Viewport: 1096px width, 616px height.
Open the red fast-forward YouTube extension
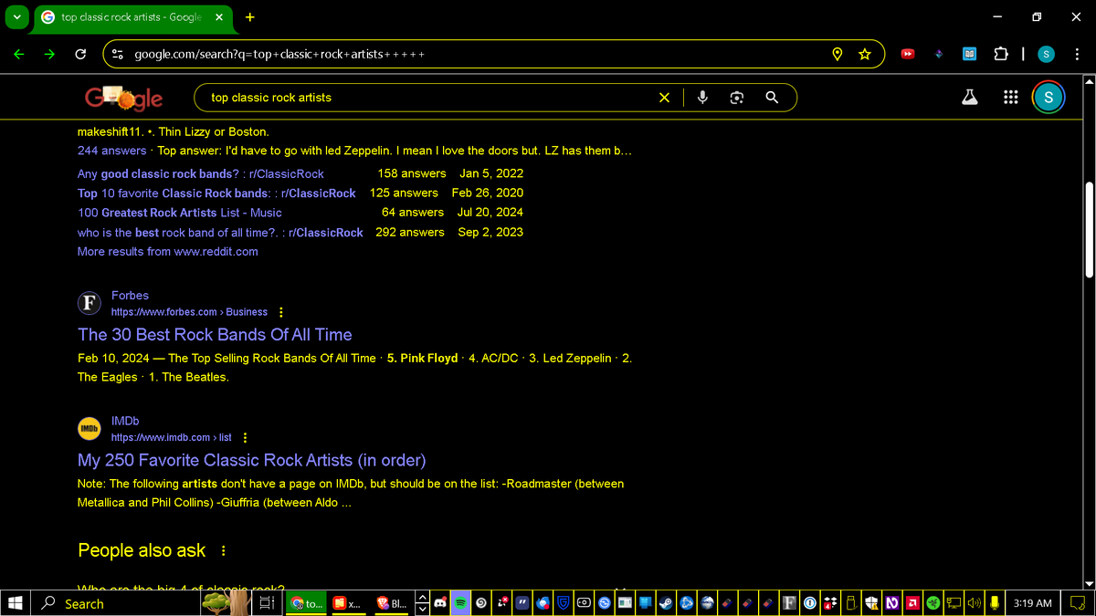point(908,54)
